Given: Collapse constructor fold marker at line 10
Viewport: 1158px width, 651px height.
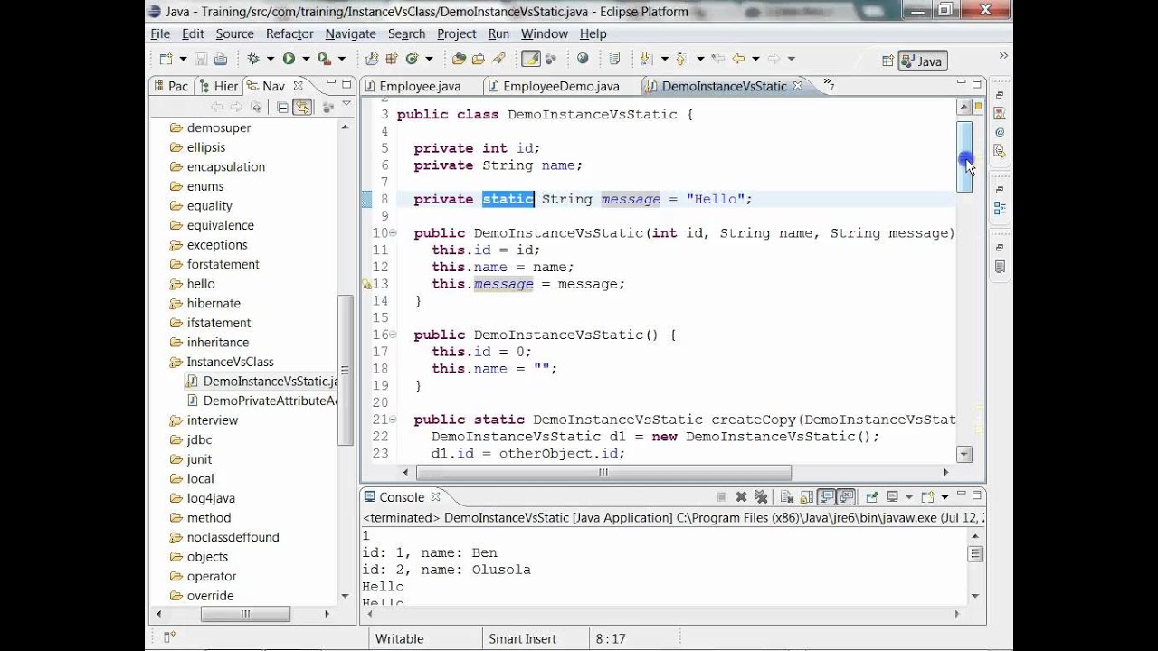Looking at the screenshot, I should pyautogui.click(x=393, y=232).
